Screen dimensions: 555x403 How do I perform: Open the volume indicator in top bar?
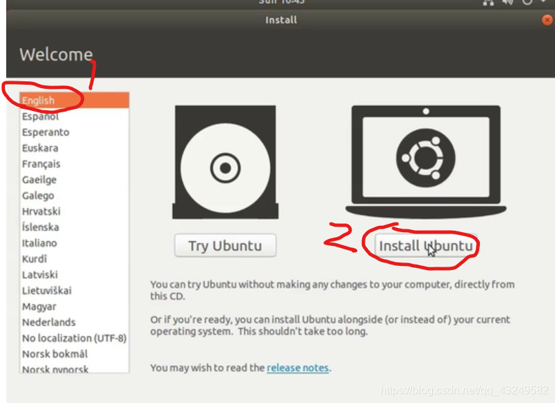(x=507, y=2)
